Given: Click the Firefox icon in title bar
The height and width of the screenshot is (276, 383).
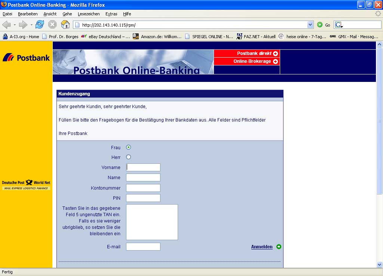Looking at the screenshot, I should point(4,4).
